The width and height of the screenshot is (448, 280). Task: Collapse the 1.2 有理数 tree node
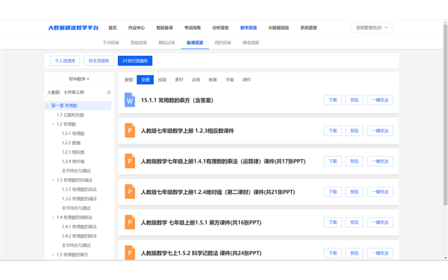53,124
